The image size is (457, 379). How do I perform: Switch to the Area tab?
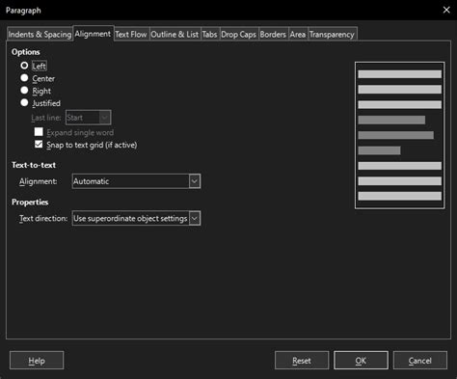pyautogui.click(x=298, y=35)
